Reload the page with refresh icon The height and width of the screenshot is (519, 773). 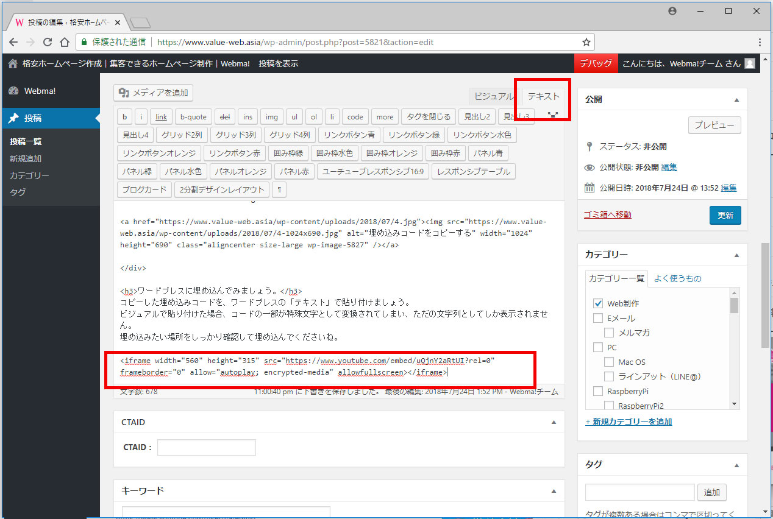48,43
